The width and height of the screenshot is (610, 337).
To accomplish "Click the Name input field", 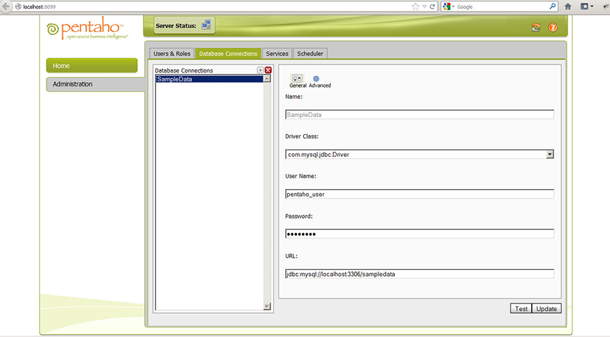I will pyautogui.click(x=419, y=114).
